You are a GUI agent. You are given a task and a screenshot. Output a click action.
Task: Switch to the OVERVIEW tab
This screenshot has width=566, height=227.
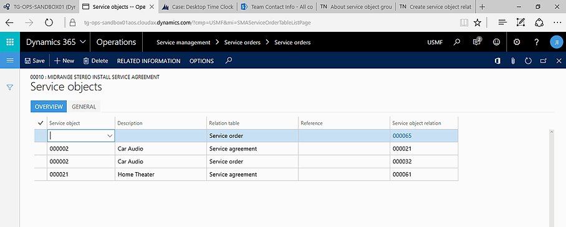tap(49, 107)
